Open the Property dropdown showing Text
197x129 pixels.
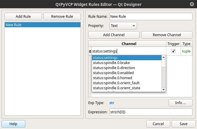coord(123,26)
